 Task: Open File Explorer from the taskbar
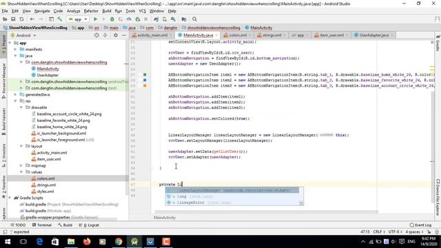71,242
